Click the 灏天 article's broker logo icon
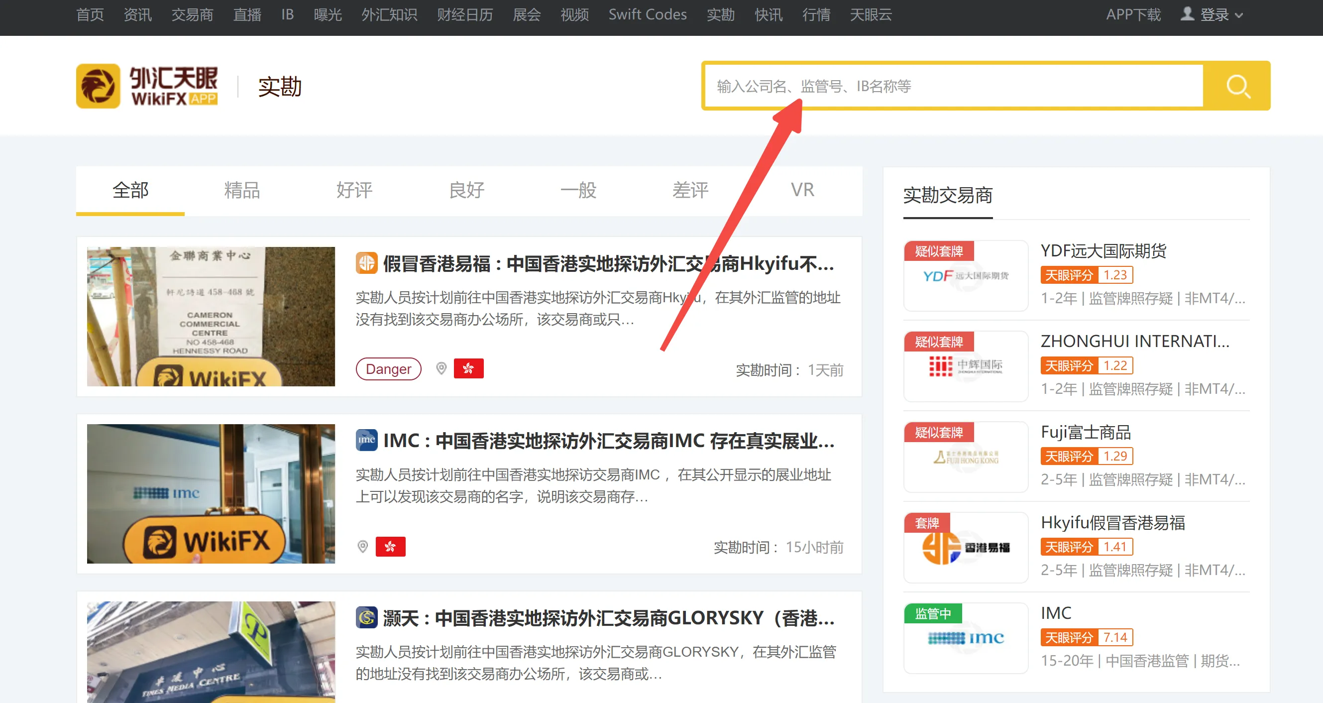The image size is (1323, 703). [366, 617]
